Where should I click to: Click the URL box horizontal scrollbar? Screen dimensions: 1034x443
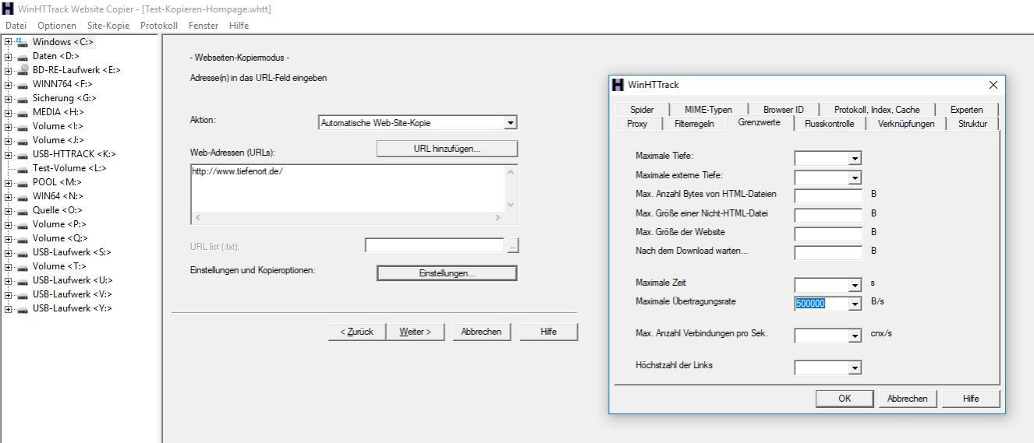tap(347, 218)
